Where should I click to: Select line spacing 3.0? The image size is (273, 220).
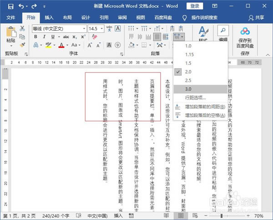[x=201, y=89]
